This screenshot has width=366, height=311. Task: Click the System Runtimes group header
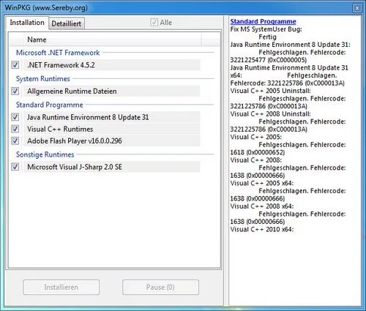[43, 79]
